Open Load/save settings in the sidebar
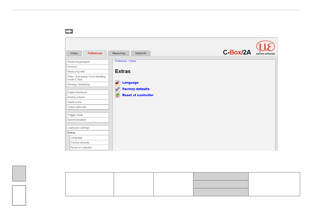 click(x=88, y=128)
